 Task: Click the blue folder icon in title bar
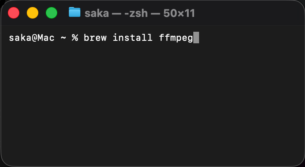point(75,12)
